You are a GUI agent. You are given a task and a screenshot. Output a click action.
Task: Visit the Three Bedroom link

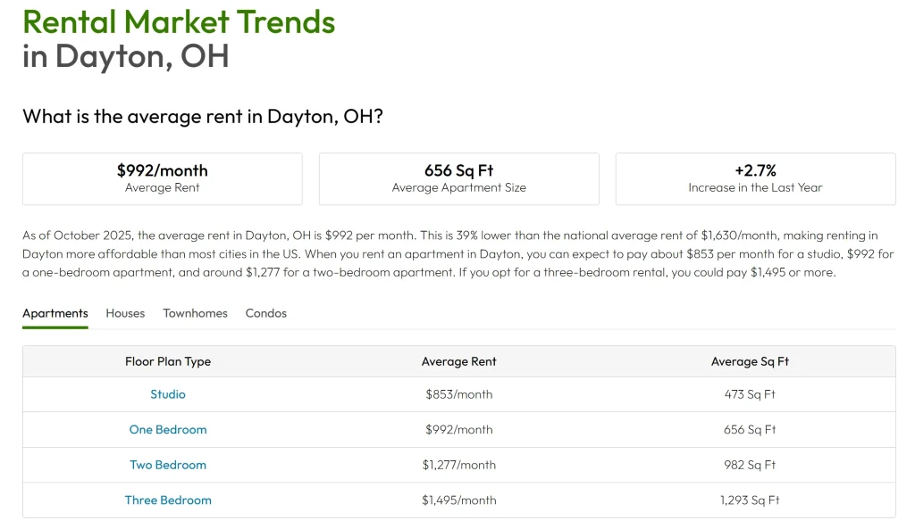(x=168, y=500)
